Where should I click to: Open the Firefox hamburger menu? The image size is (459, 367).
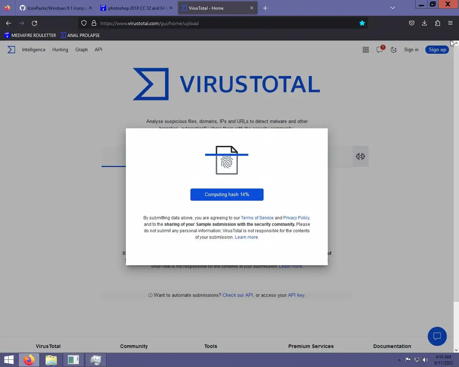pos(450,23)
